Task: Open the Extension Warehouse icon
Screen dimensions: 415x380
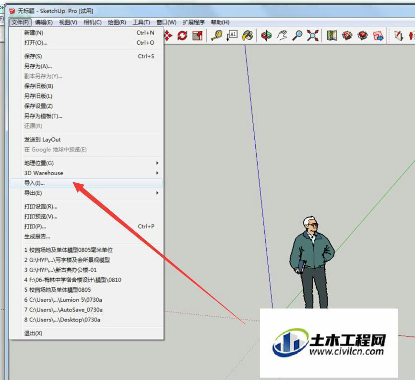Action: coord(362,36)
